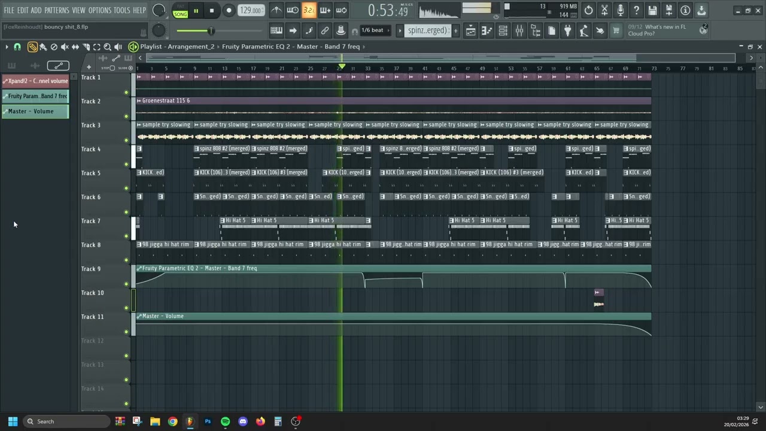Mute Track 4 using its green dot
The width and height of the screenshot is (766, 431).
point(126,164)
